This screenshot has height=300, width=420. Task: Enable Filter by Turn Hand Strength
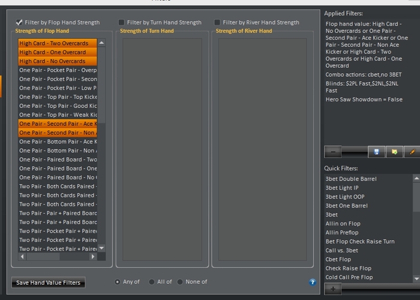tap(121, 22)
